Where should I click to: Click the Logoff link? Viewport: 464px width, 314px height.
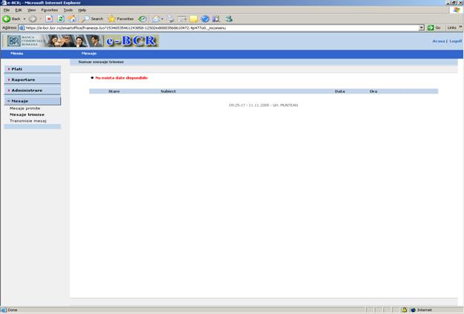tap(455, 41)
